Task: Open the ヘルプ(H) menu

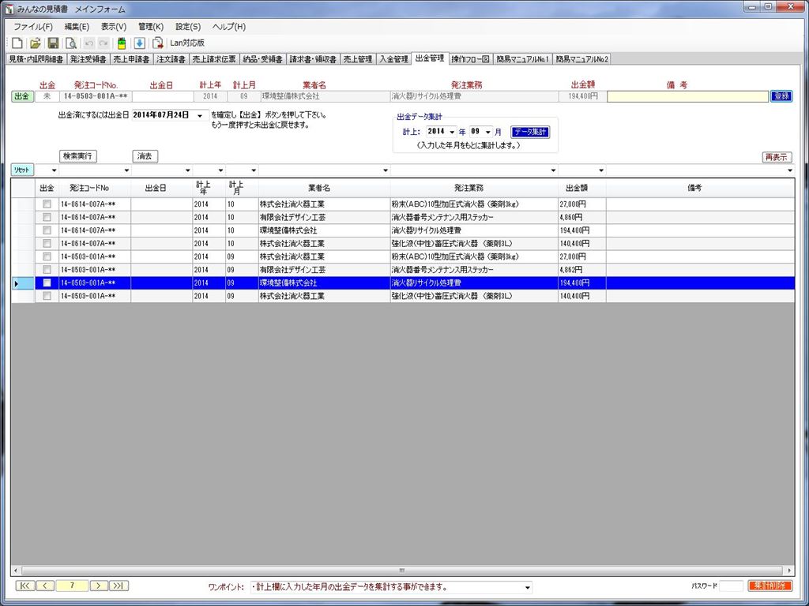Action: [229, 27]
